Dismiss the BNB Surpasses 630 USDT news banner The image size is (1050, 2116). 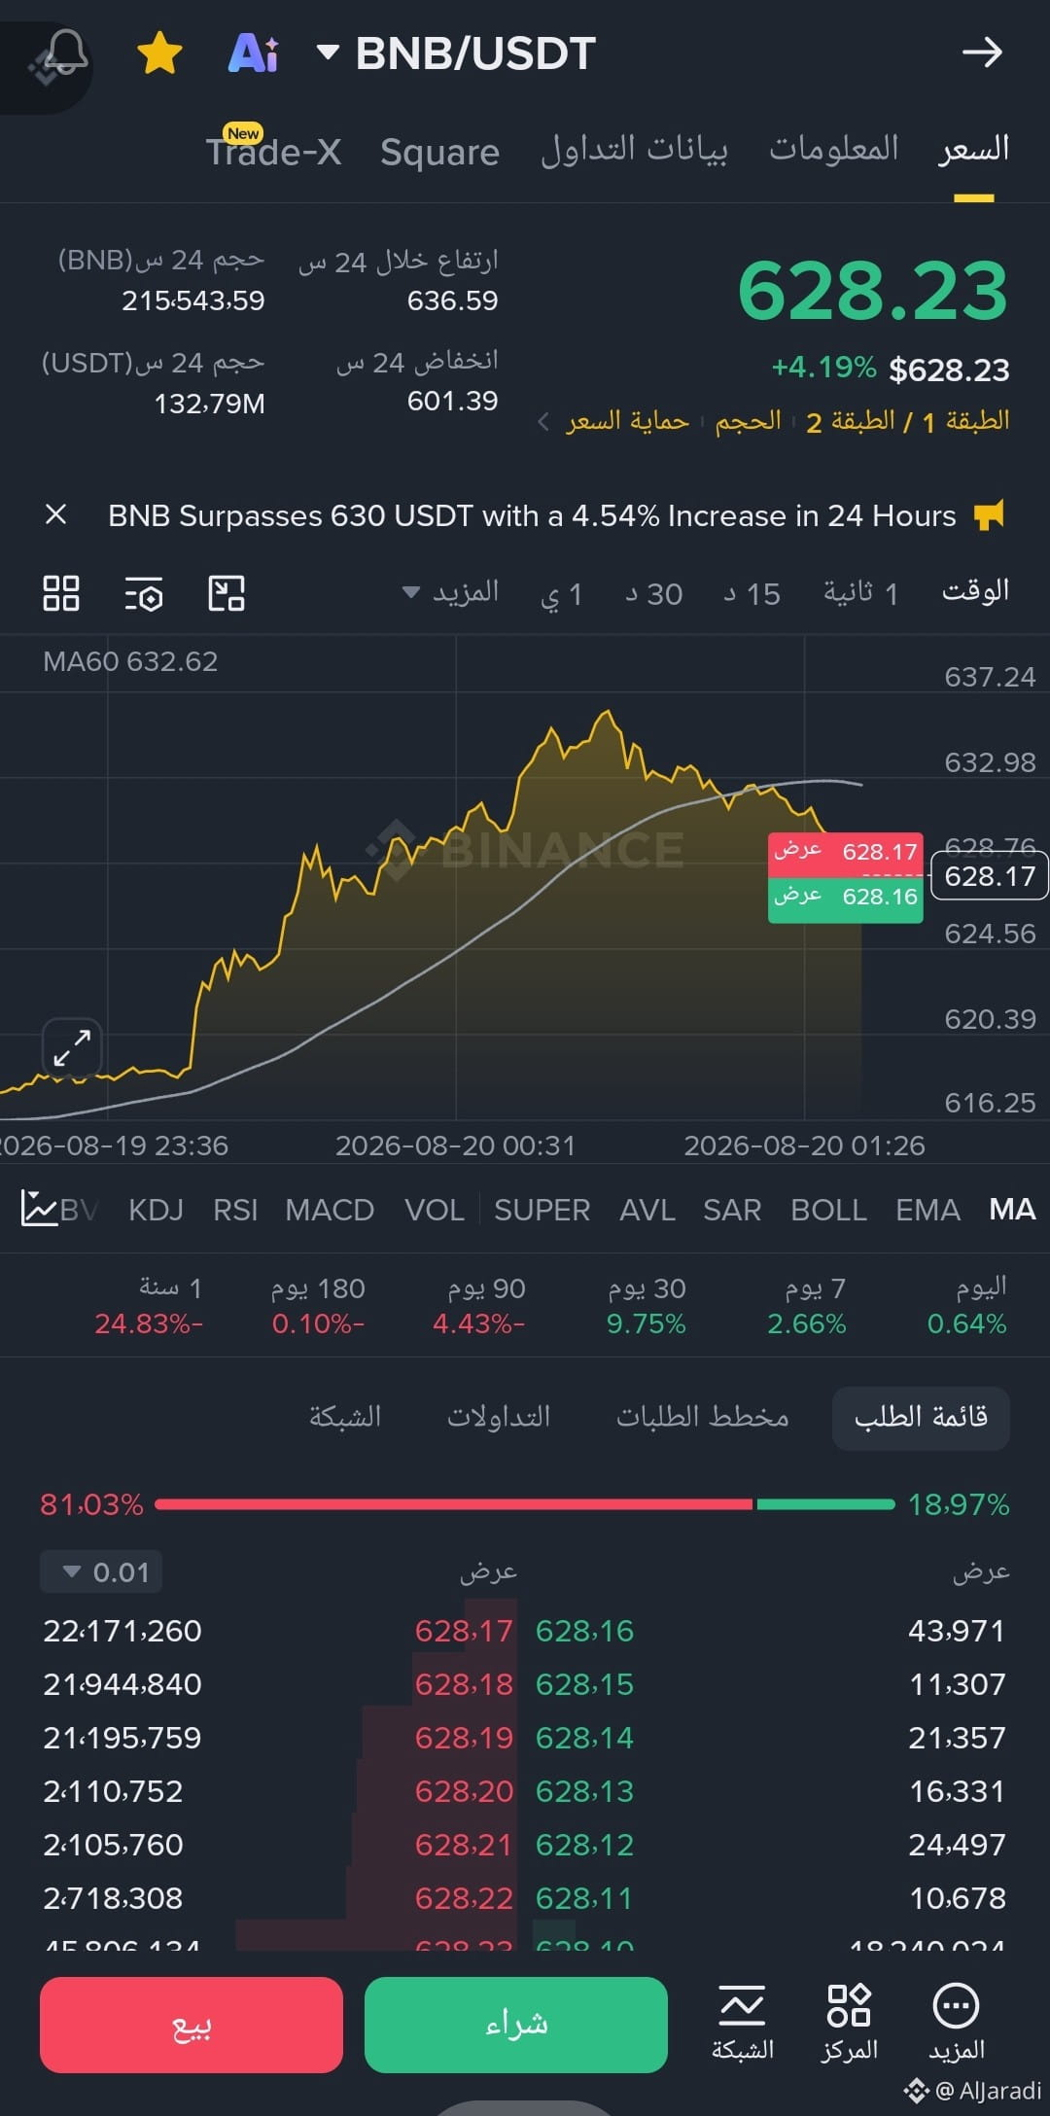click(x=56, y=514)
